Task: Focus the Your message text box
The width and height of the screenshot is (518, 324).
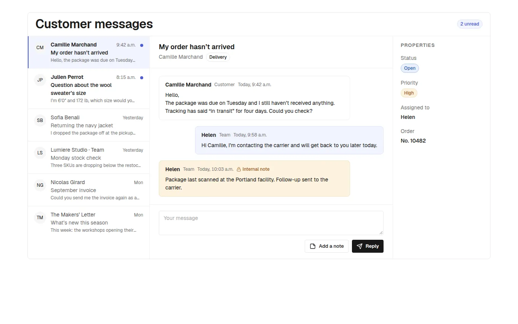Action: (x=271, y=223)
